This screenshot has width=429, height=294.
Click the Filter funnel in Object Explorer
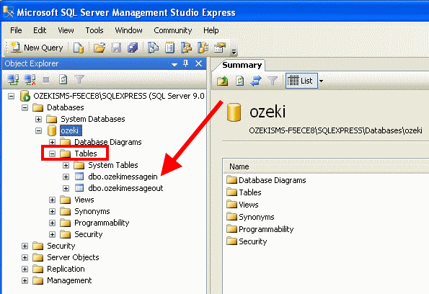(x=79, y=79)
